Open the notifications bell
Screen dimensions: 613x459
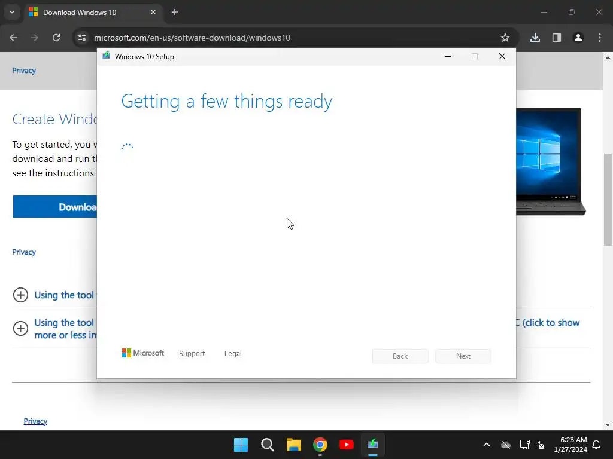pyautogui.click(x=597, y=445)
